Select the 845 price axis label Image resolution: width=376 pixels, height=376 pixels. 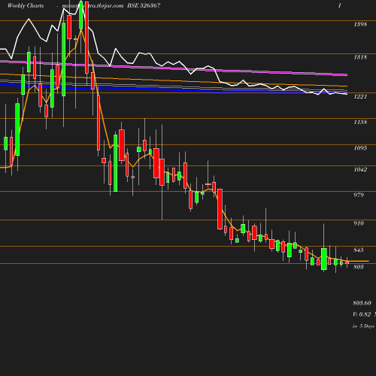(x=359, y=250)
